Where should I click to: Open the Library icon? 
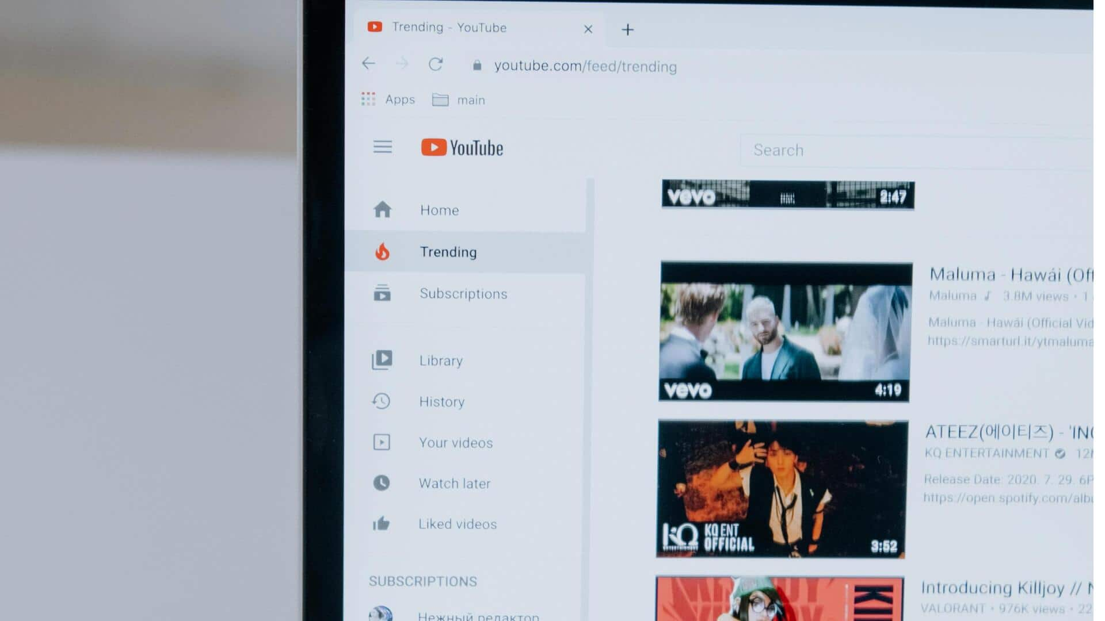tap(383, 360)
